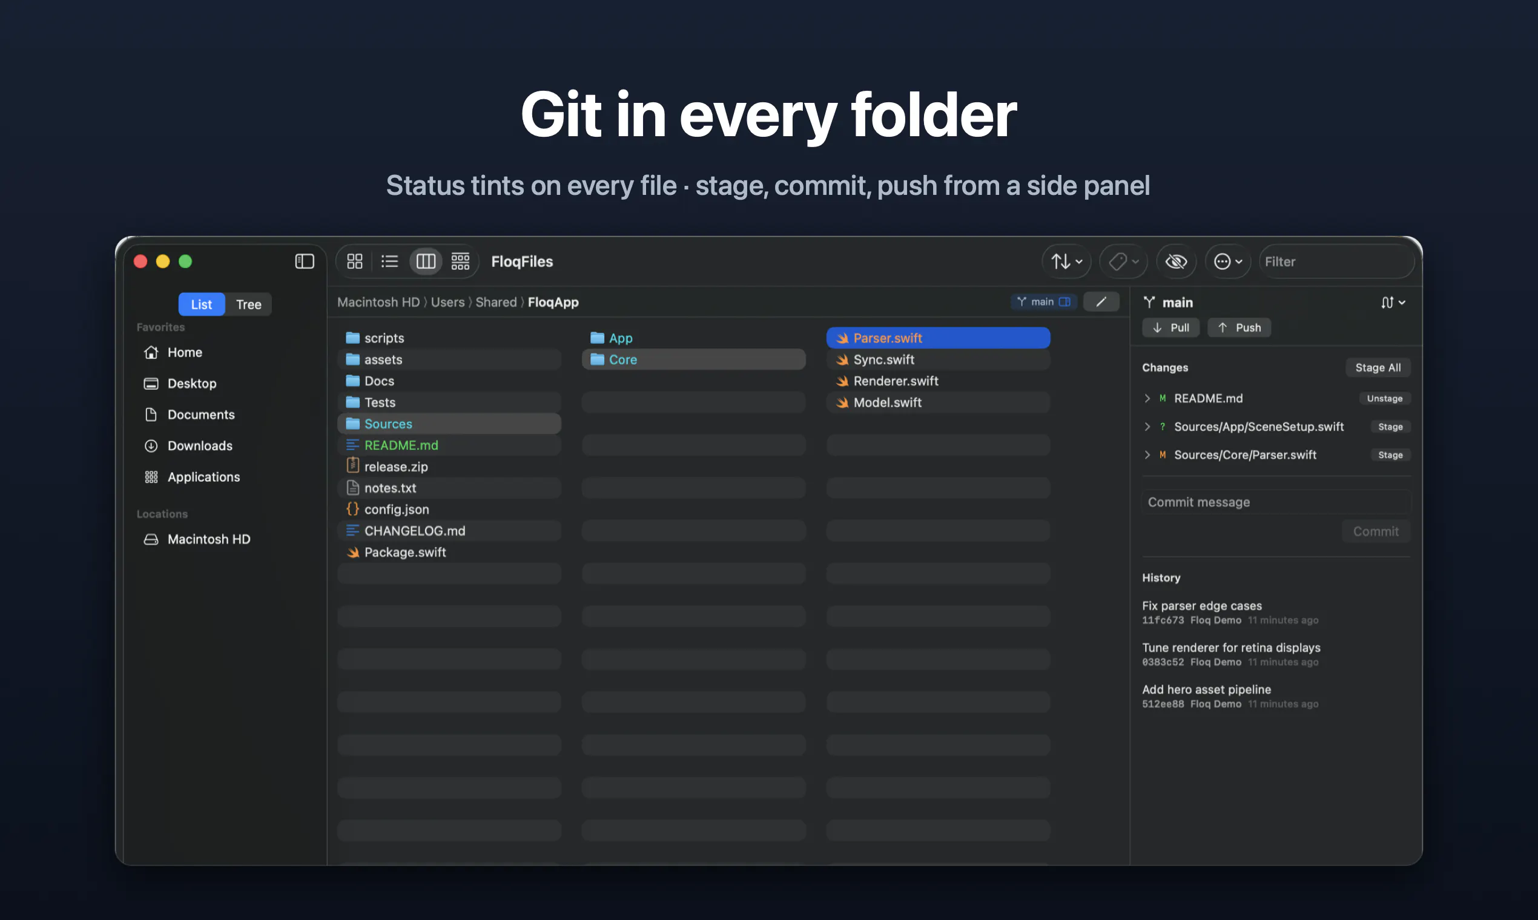1538x920 pixels.
Task: Click the Commit message field
Action: (x=1276, y=502)
